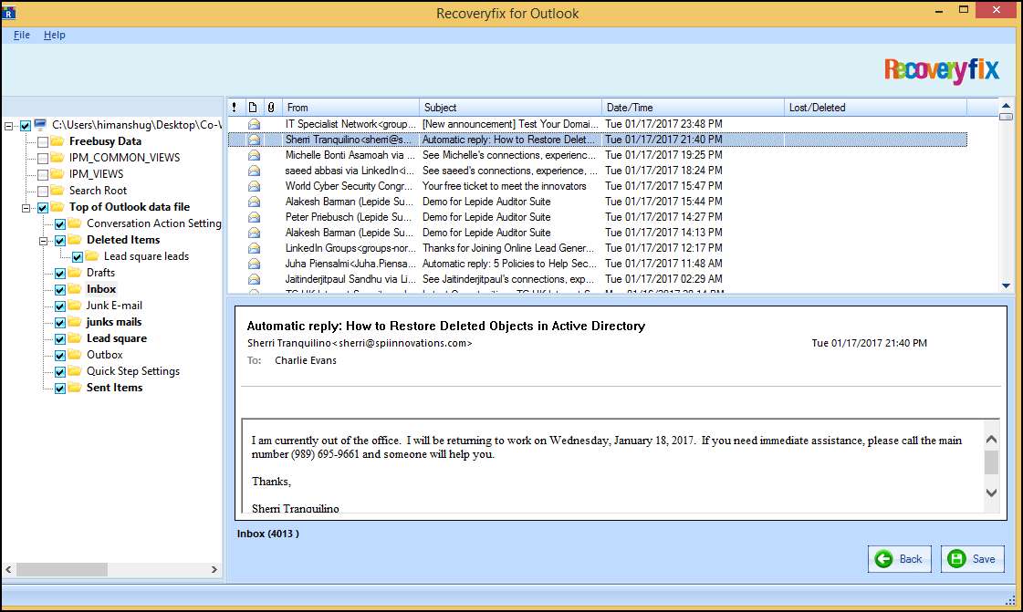Click the Back button
The height and width of the screenshot is (612, 1023).
click(900, 558)
